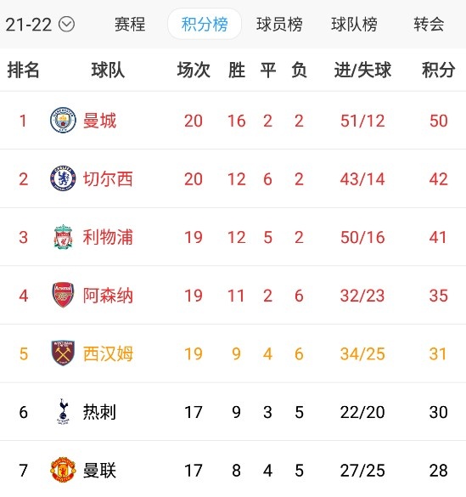466x497 pixels.
Task: Open the 球员榜 tab
Action: 279,25
